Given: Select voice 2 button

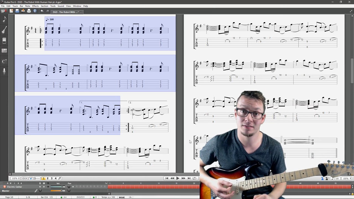Looking at the screenshot, I should pos(48,178).
